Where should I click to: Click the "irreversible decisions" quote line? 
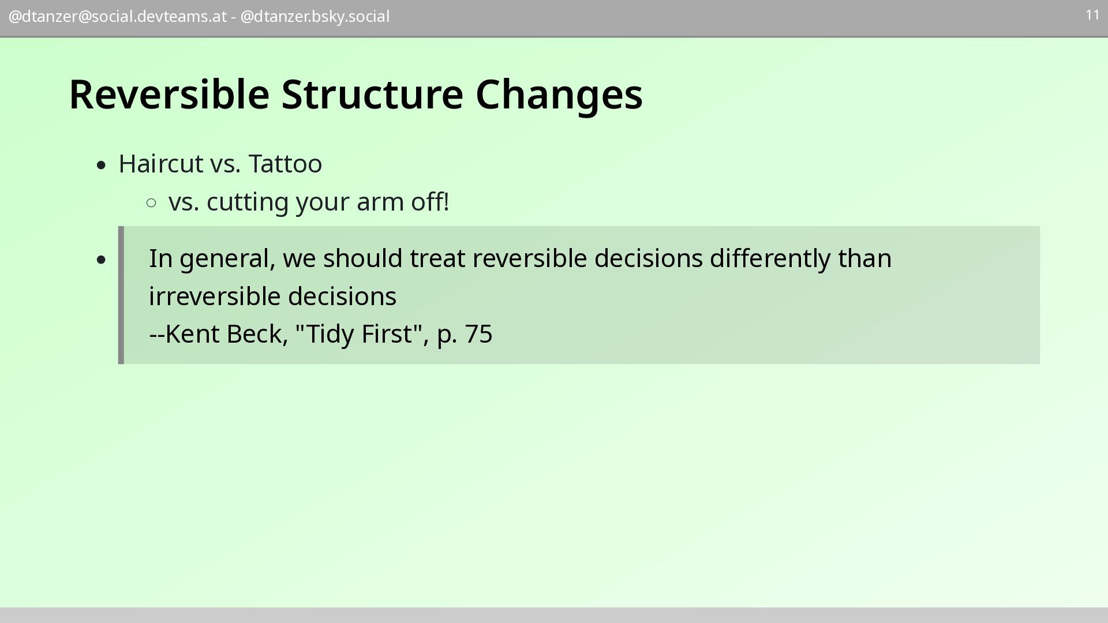click(x=272, y=297)
